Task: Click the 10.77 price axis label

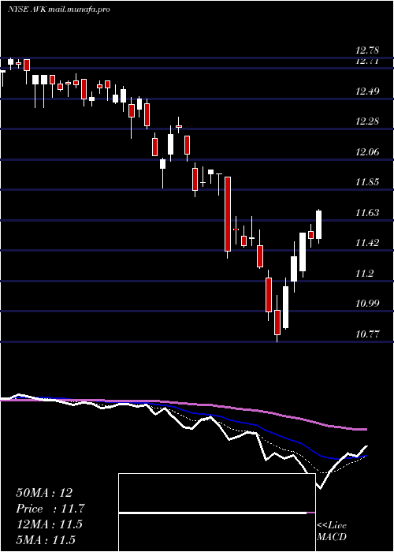Action: tap(367, 334)
